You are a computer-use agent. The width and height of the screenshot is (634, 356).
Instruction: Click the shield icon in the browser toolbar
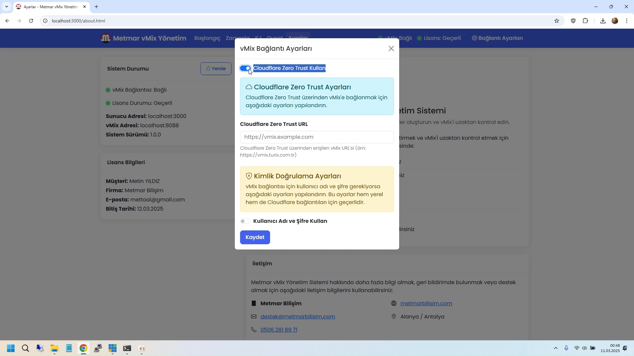pos(573,21)
